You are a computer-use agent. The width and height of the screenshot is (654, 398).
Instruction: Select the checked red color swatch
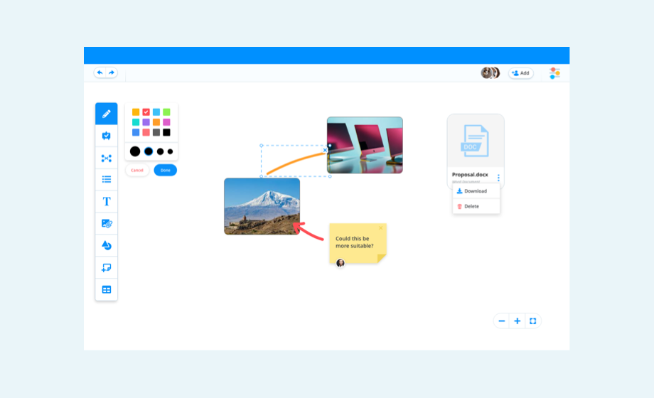click(x=146, y=112)
